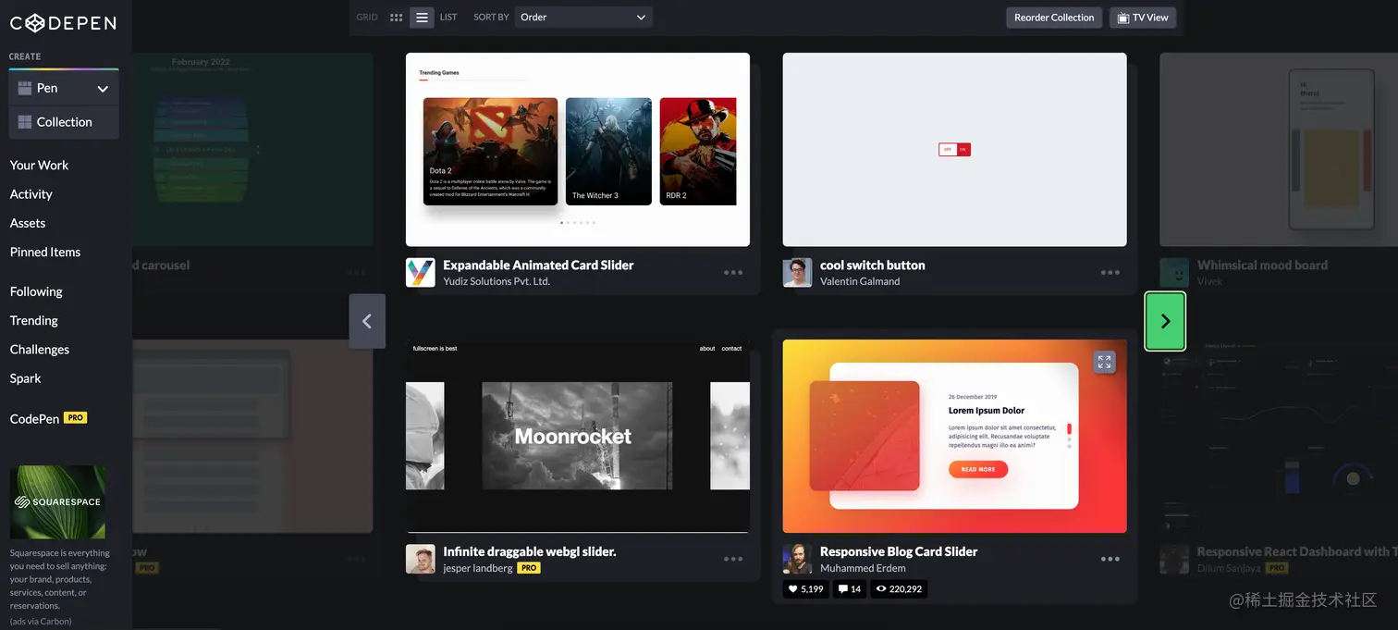The image size is (1398, 630).
Task: Like the Responsive Blog Card Slider pen
Action: [x=805, y=588]
